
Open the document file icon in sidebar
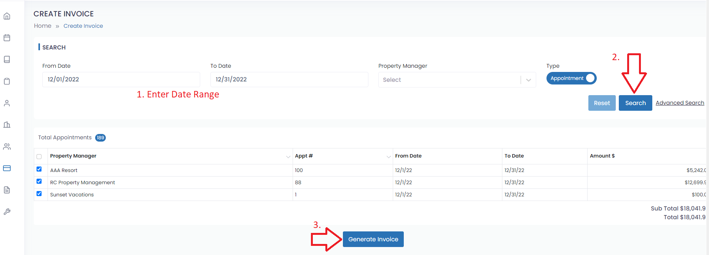[x=7, y=190]
